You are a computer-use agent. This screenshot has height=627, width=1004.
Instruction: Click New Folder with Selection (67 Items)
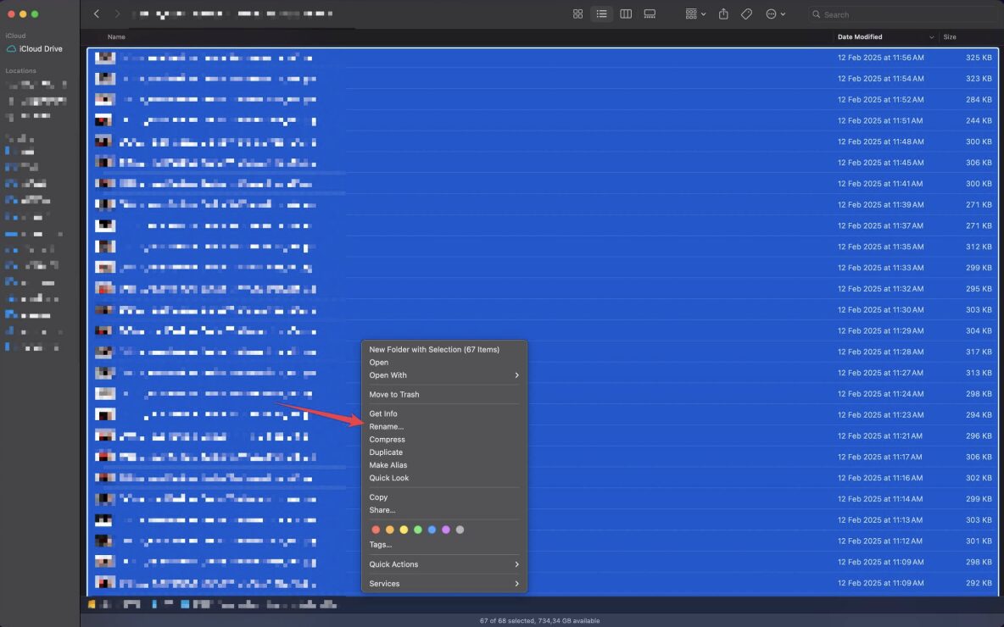tap(434, 350)
